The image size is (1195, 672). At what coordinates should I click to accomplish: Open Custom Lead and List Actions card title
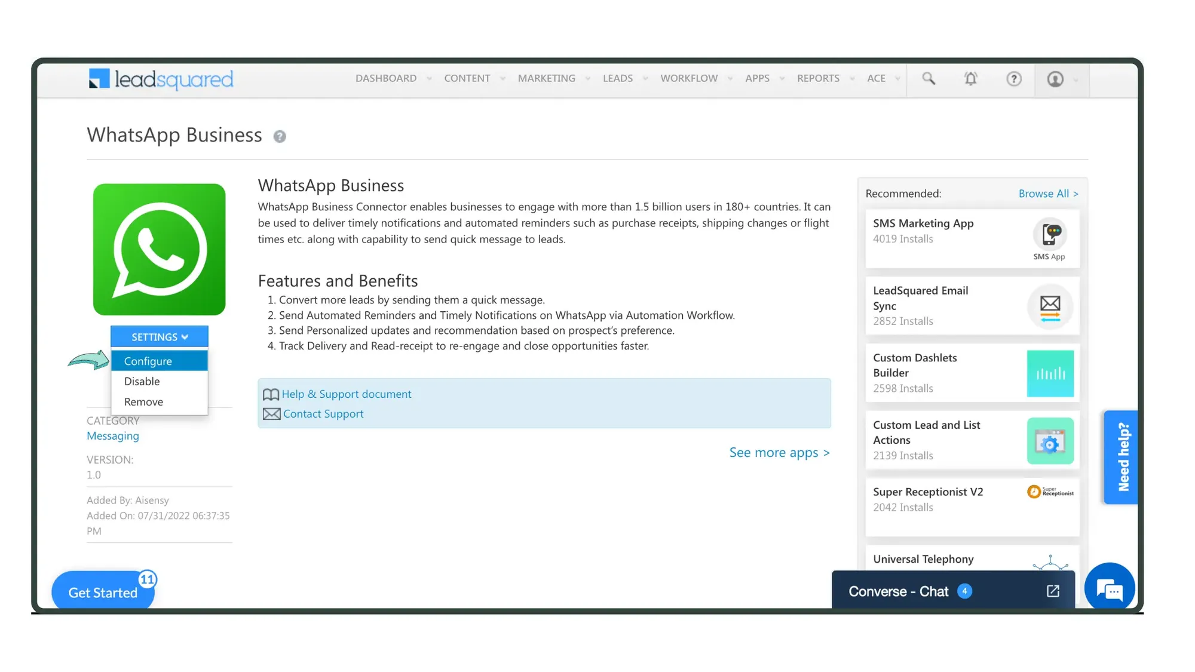(927, 432)
